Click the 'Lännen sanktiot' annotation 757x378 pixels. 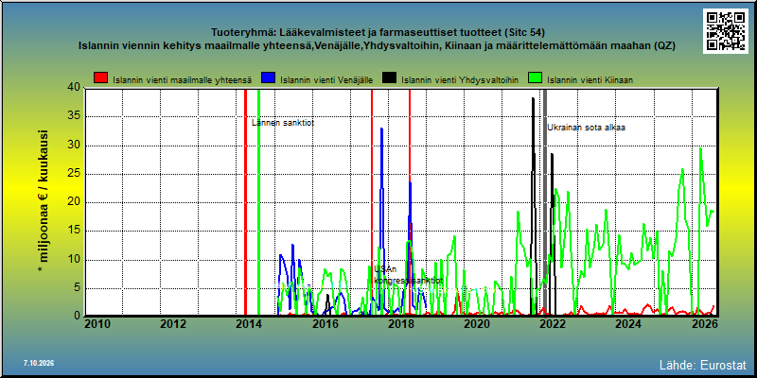click(x=283, y=123)
